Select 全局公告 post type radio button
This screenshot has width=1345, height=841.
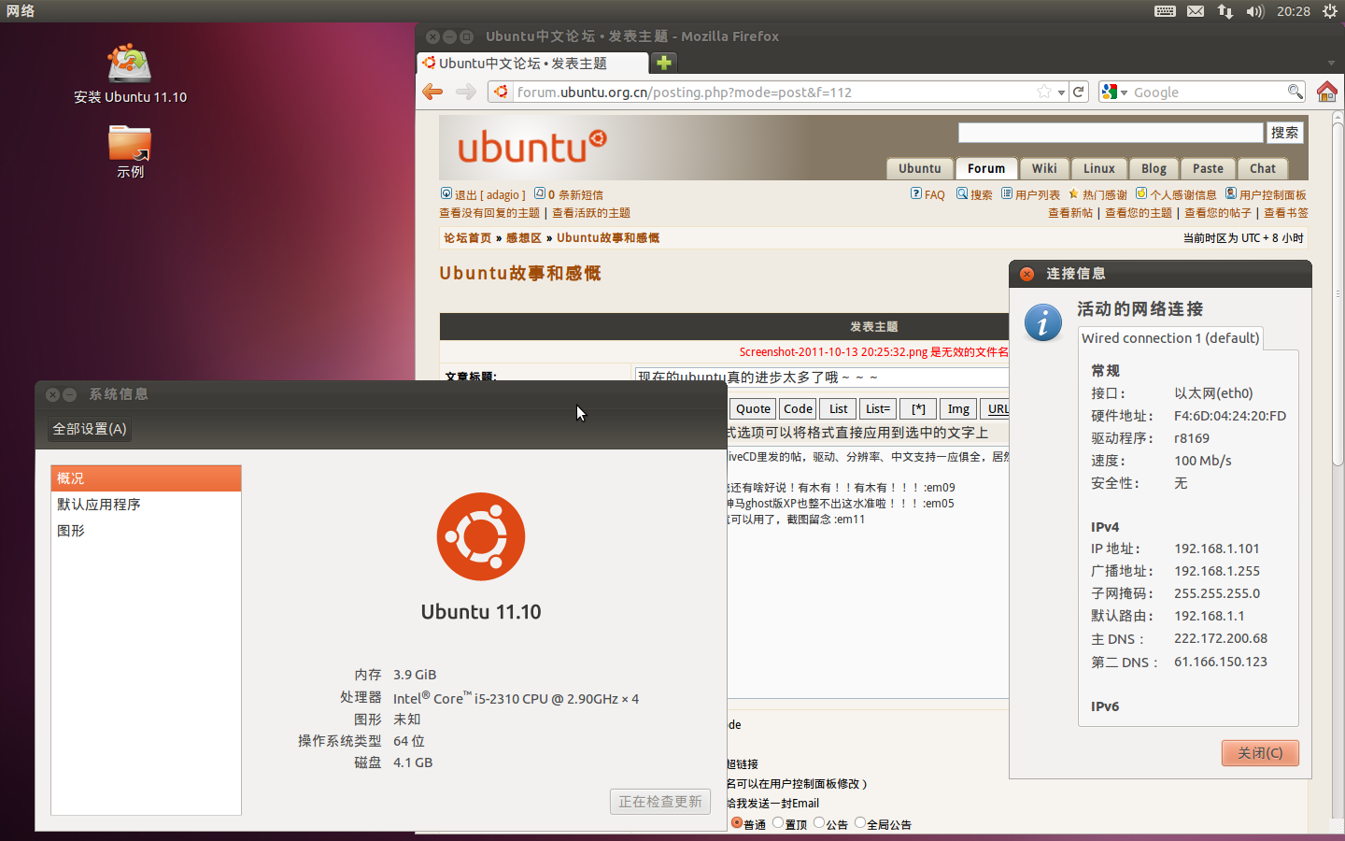click(x=860, y=823)
